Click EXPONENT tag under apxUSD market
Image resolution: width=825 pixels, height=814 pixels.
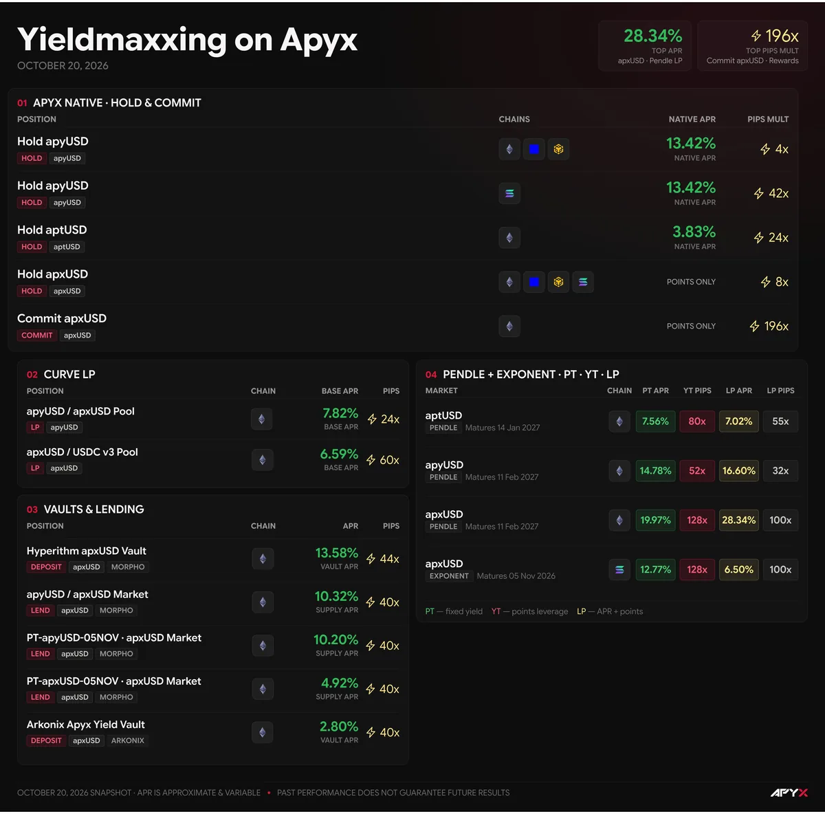tap(449, 576)
